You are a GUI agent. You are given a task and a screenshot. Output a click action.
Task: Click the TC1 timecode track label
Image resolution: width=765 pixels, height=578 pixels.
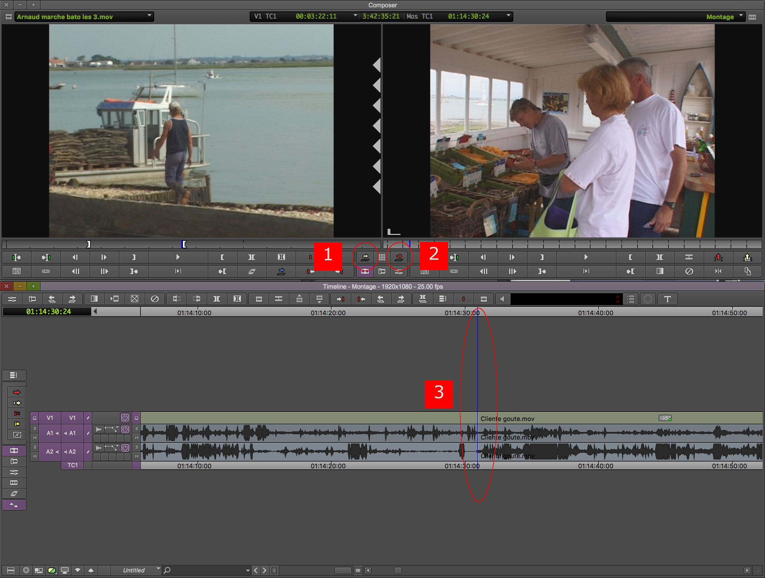(x=72, y=465)
